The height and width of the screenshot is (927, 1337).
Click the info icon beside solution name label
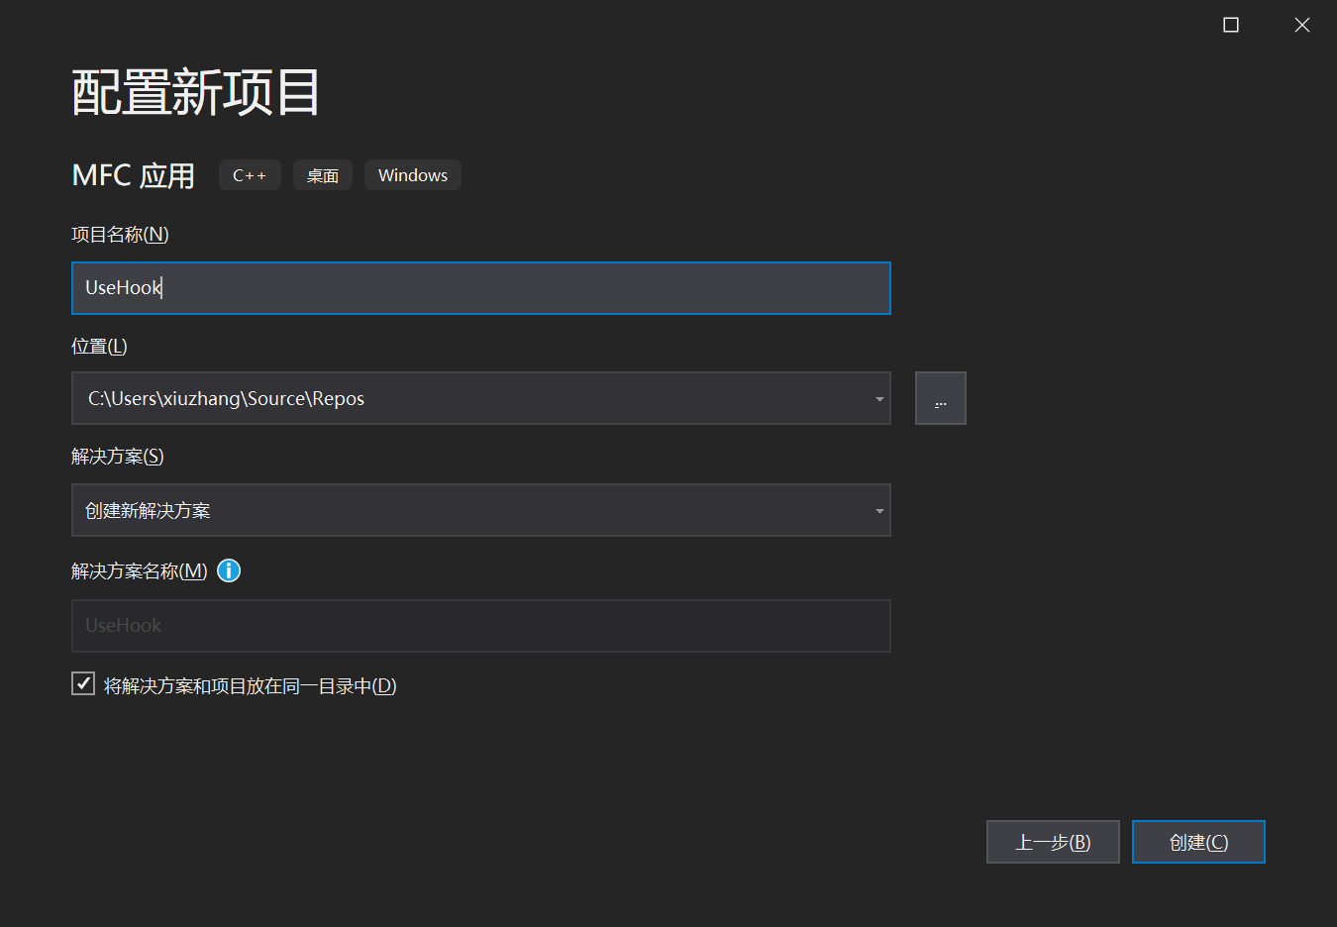point(229,570)
